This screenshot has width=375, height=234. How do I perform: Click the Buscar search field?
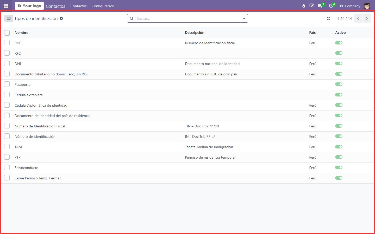187,18
